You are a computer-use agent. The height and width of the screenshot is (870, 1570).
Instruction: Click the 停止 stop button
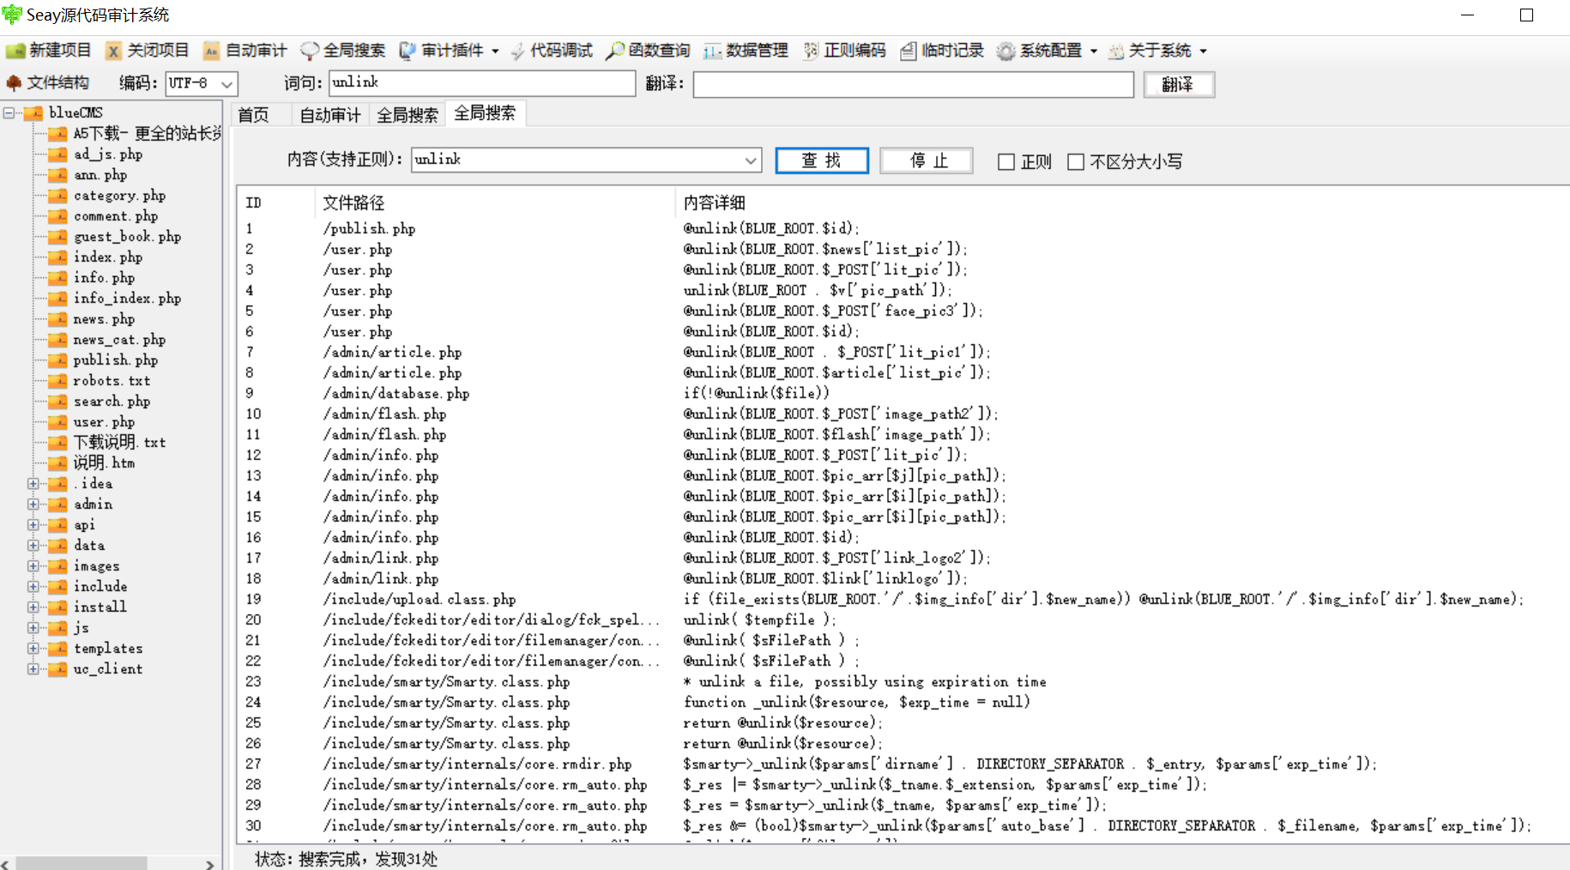point(927,160)
